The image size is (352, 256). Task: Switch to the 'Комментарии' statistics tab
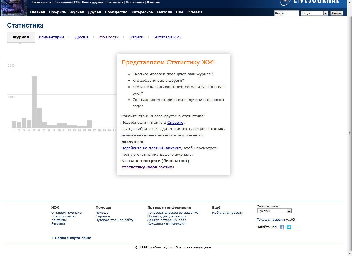51,37
